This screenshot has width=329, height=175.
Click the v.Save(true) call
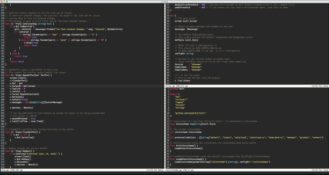coord(30,43)
